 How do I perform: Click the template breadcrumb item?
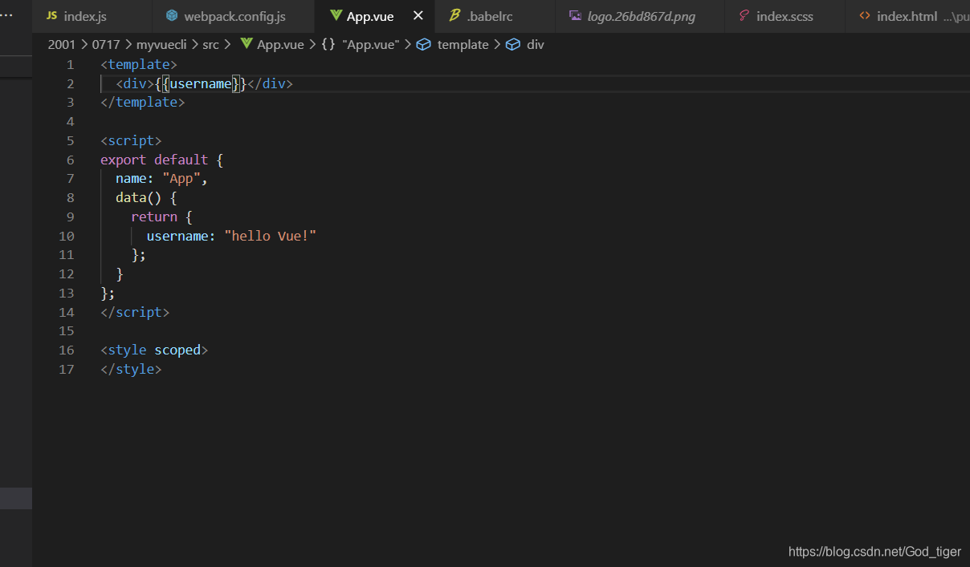[x=463, y=45]
